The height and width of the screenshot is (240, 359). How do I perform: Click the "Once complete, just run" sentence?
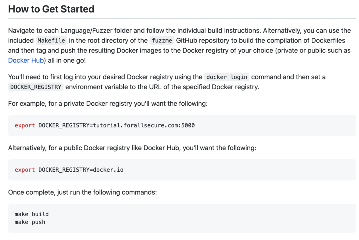[x=82, y=192]
